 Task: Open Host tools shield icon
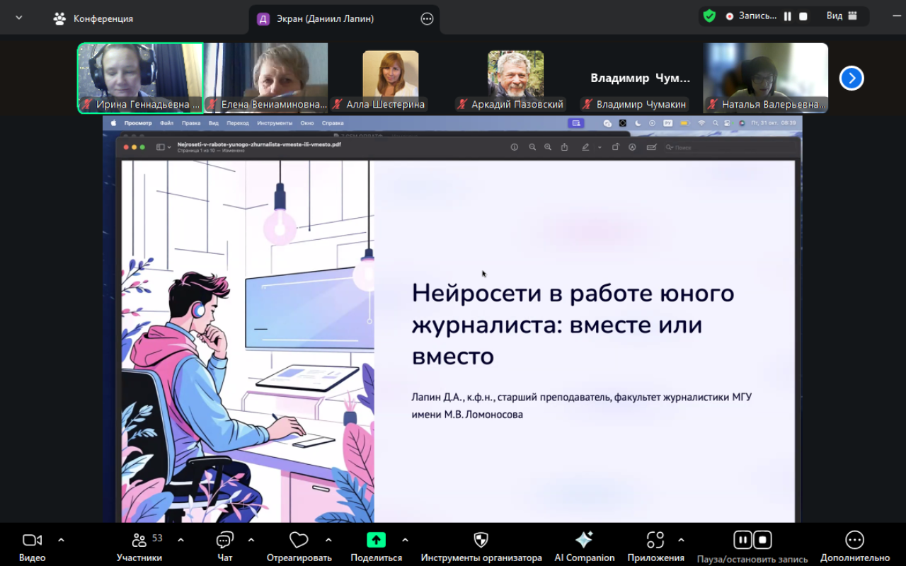481,541
